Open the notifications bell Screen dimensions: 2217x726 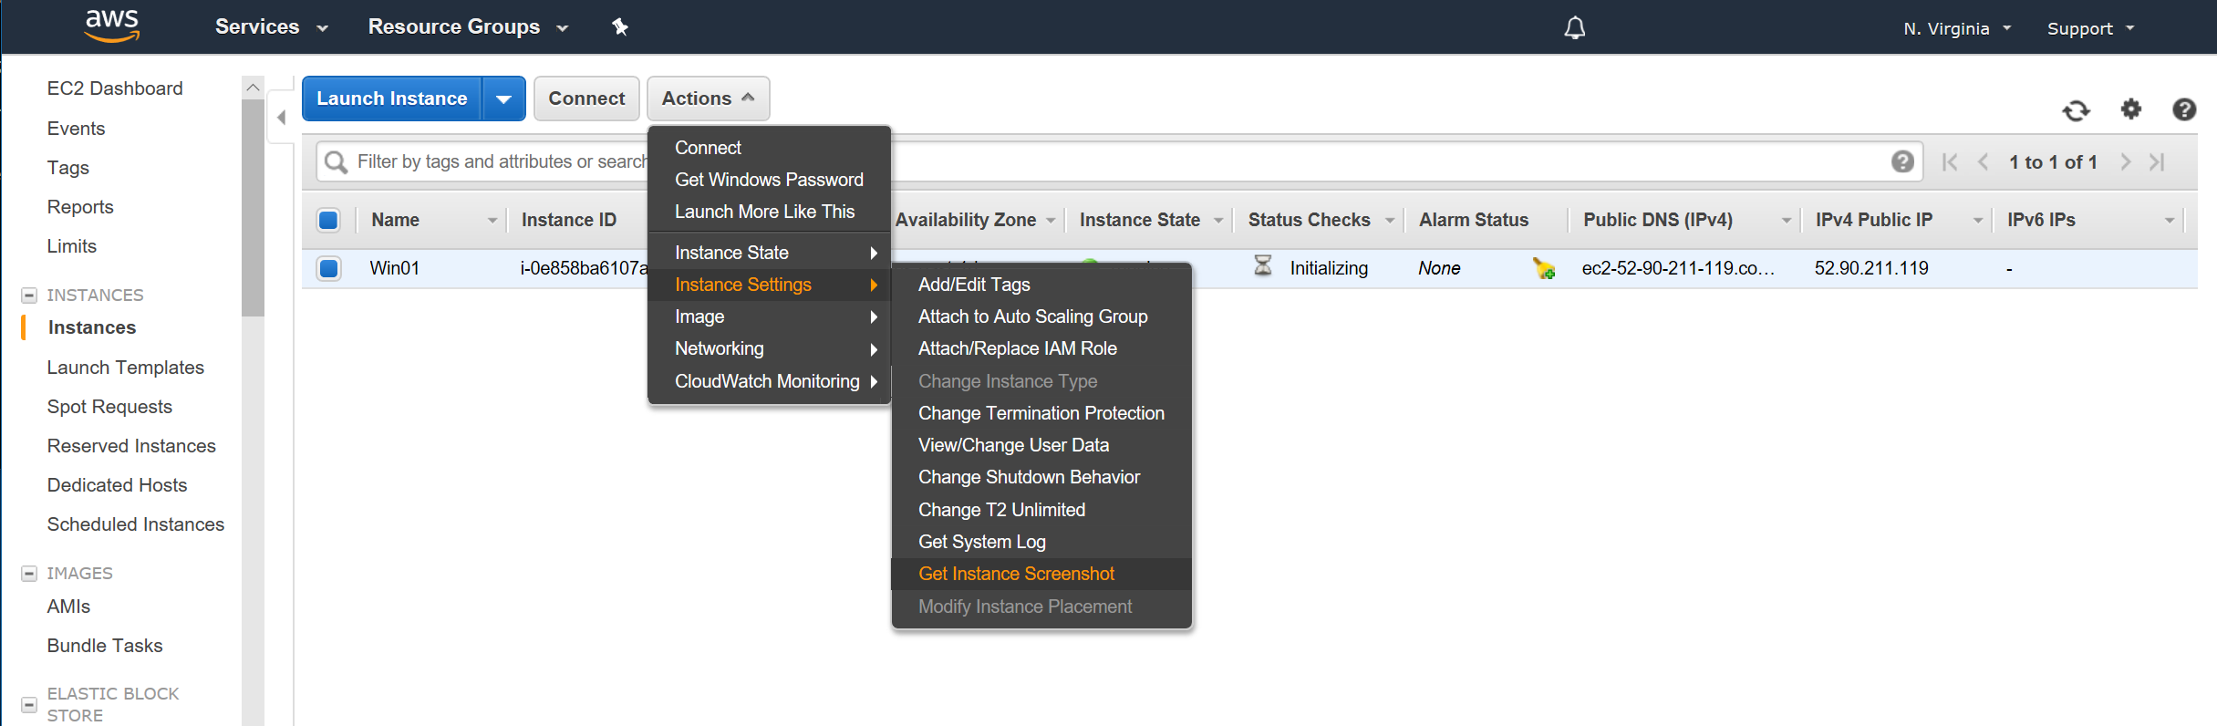(x=1575, y=28)
